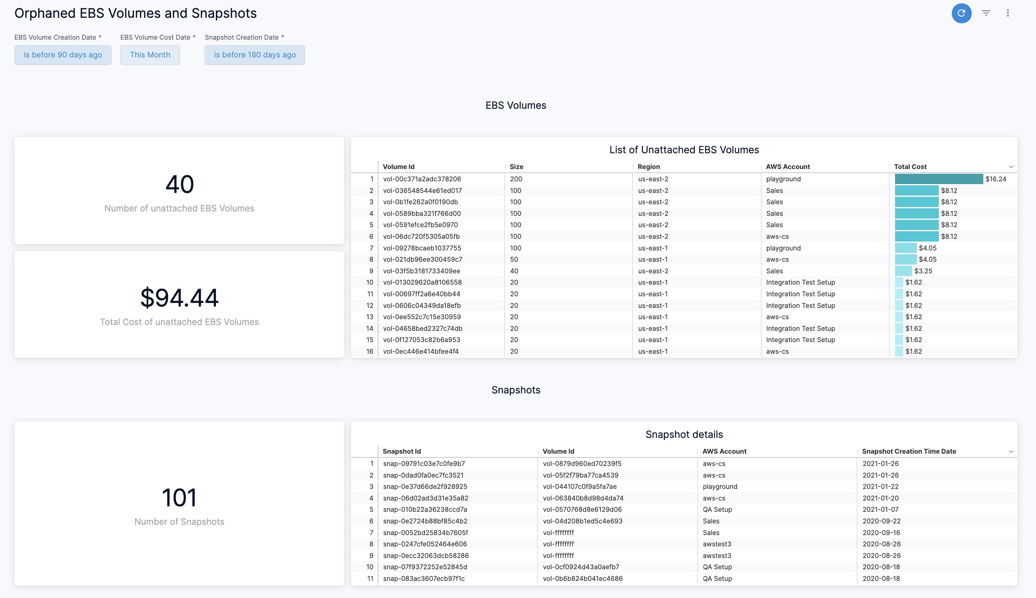Open the three-dot dashboard actions menu
The width and height of the screenshot is (1036, 598).
tap(1007, 13)
